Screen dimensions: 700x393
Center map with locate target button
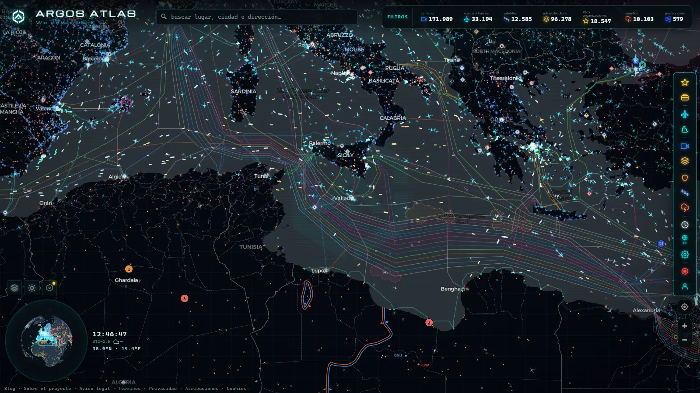click(x=685, y=307)
